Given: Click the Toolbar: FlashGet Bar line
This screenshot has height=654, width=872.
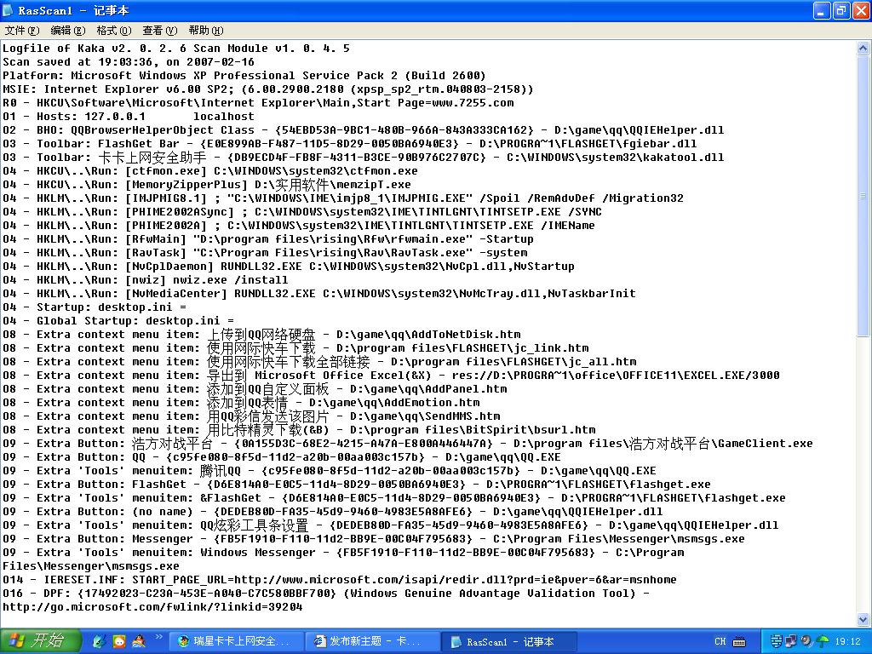Looking at the screenshot, I should point(350,143).
